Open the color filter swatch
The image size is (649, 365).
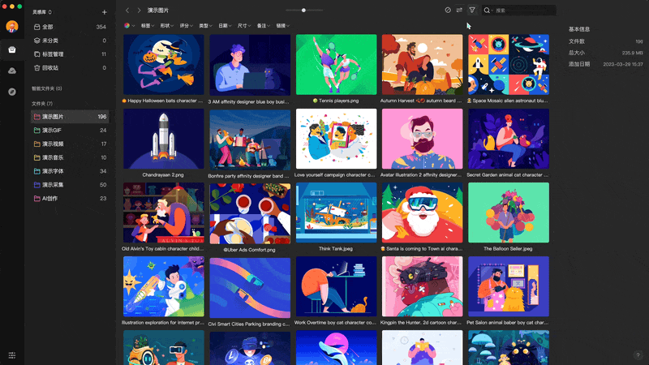tap(128, 26)
